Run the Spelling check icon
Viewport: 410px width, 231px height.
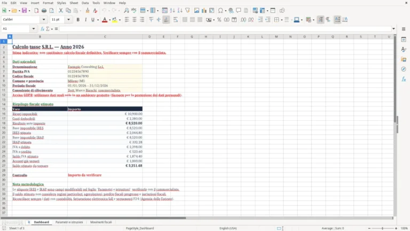coord(134,11)
